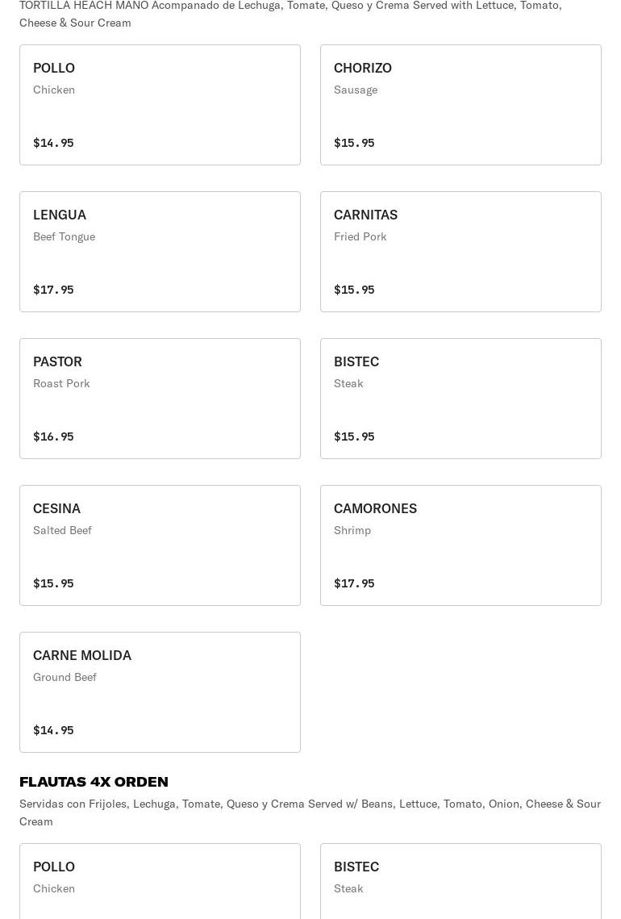Select the CESINA Salted Beef item
Viewport: 621px width, 919px height.
coord(160,545)
